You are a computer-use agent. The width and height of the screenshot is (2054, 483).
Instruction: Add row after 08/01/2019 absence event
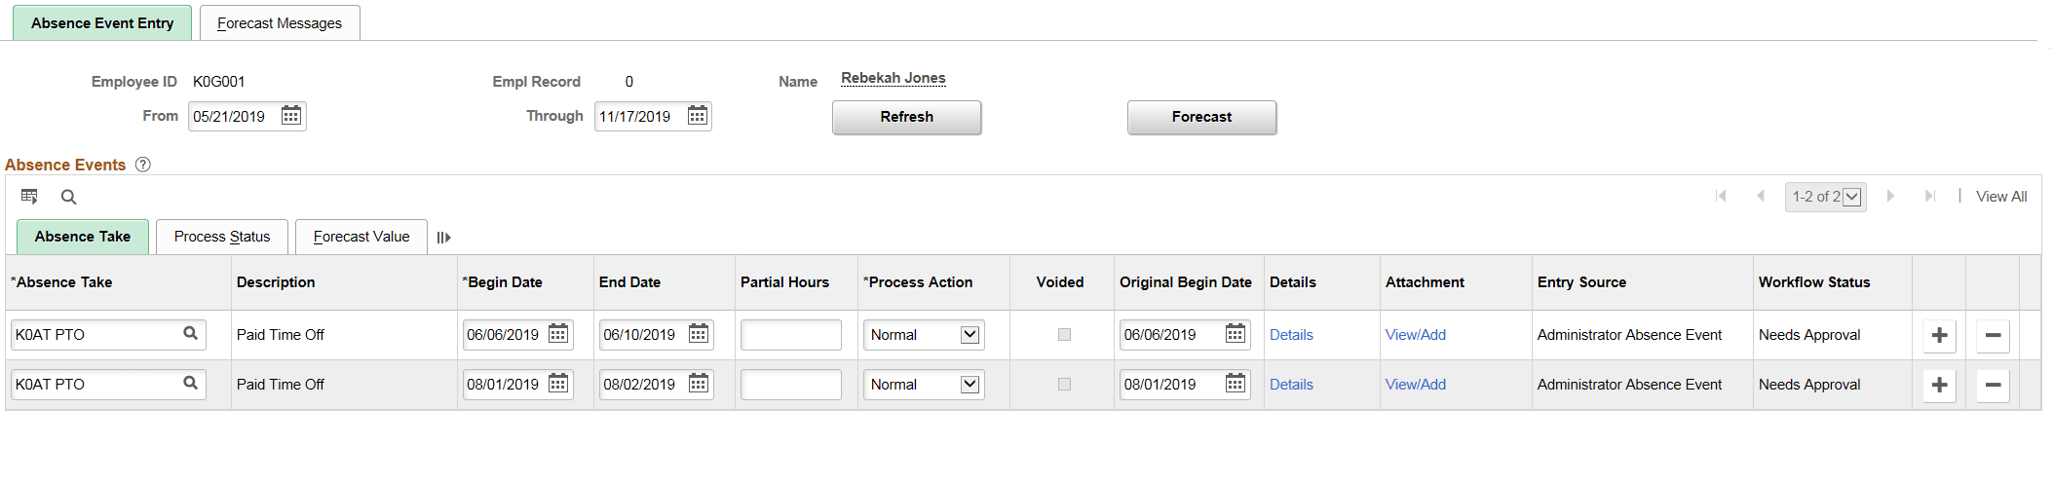(x=1940, y=385)
